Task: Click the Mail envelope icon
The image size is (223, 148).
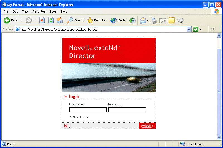Action: click(x=143, y=20)
